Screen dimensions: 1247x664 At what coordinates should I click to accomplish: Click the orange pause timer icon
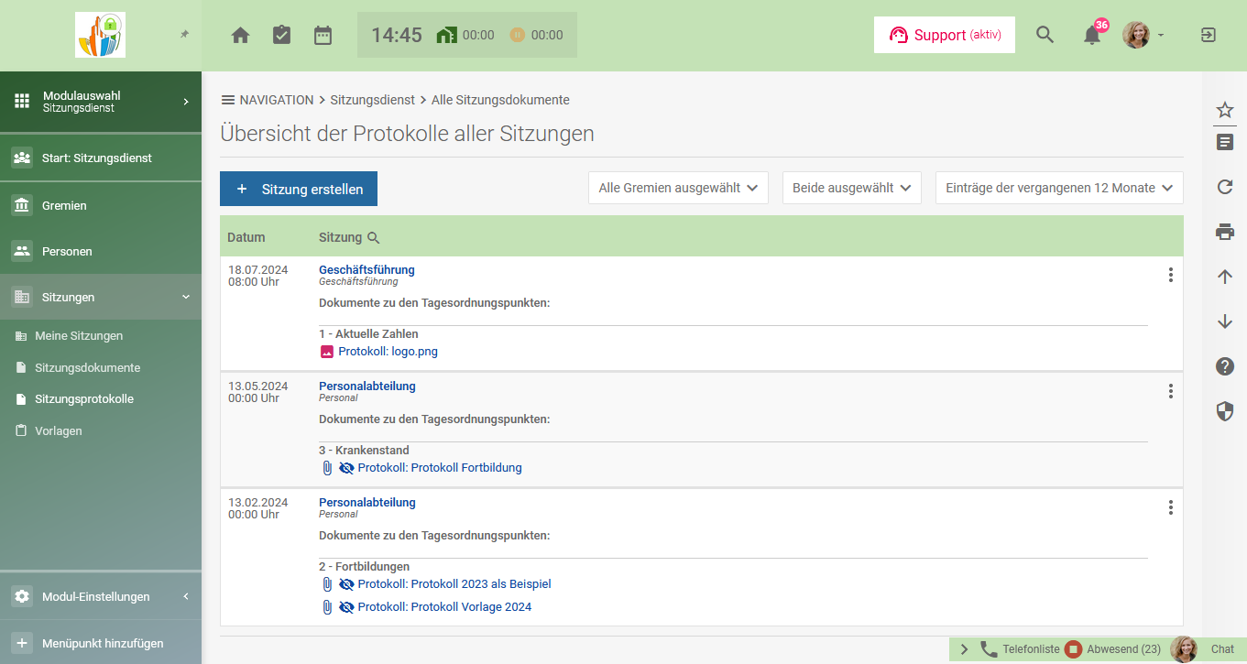pos(517,35)
